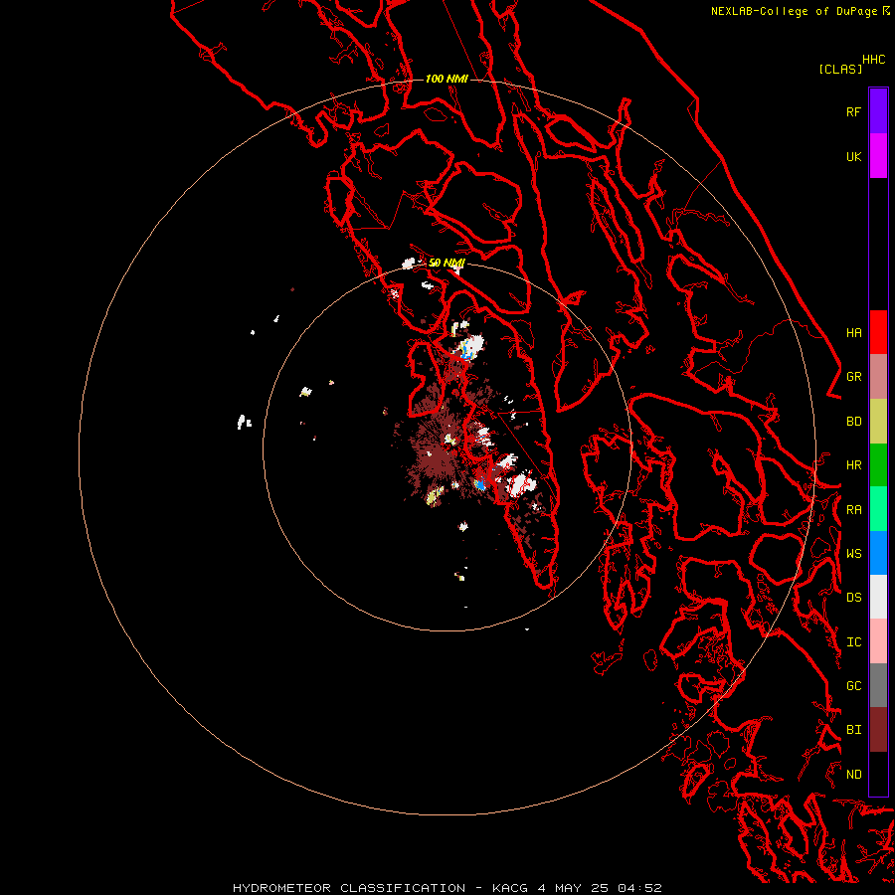The image size is (895, 895).
Task: Click the ND legend label
Action: click(853, 774)
